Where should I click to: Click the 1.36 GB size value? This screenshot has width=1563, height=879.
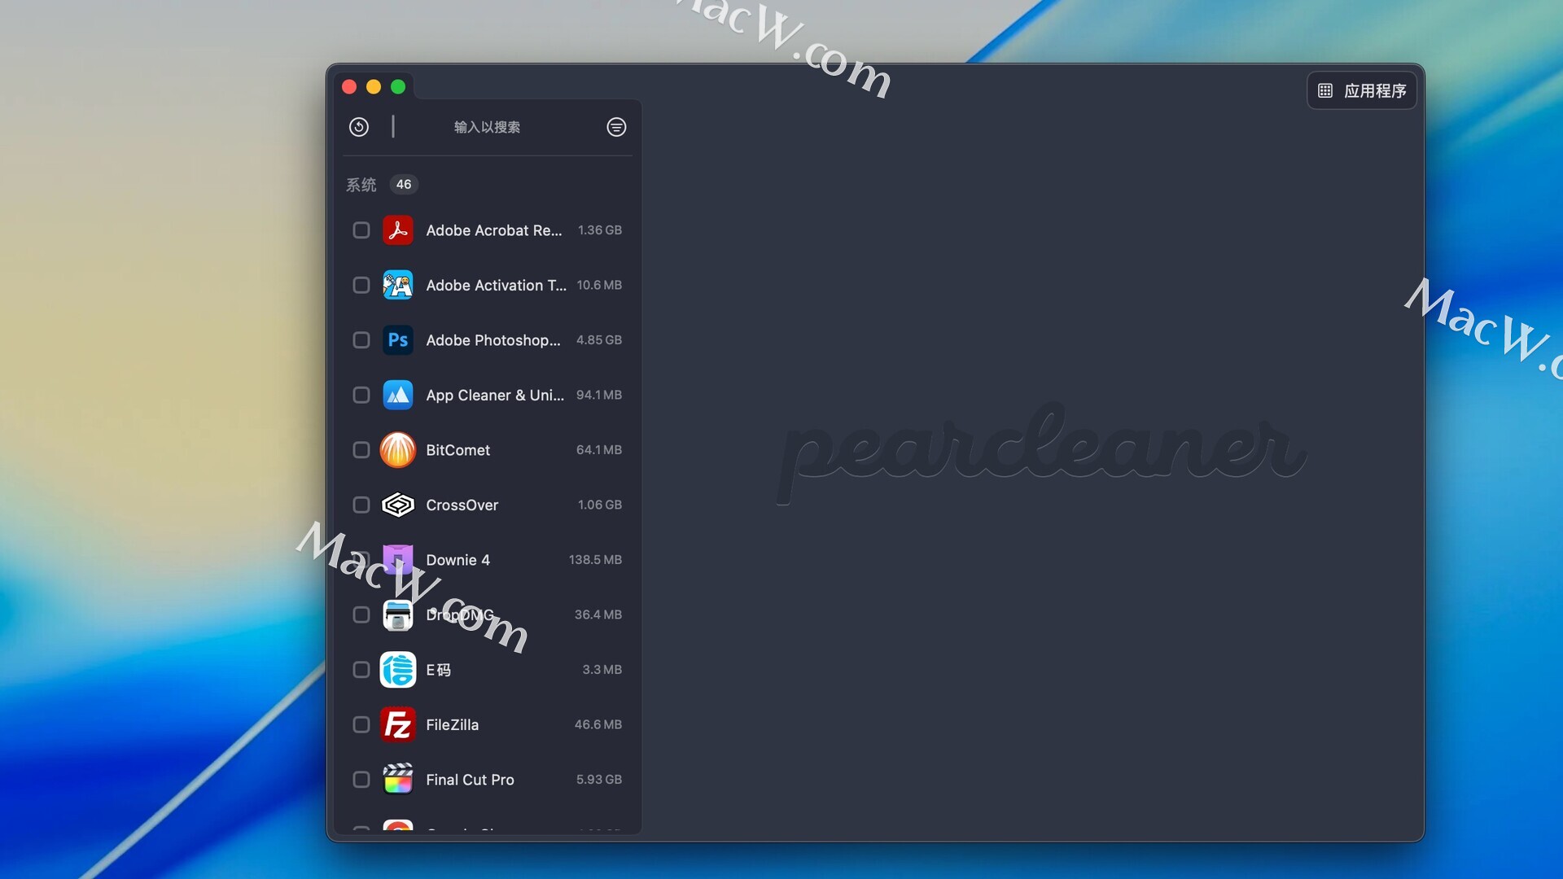(x=600, y=230)
